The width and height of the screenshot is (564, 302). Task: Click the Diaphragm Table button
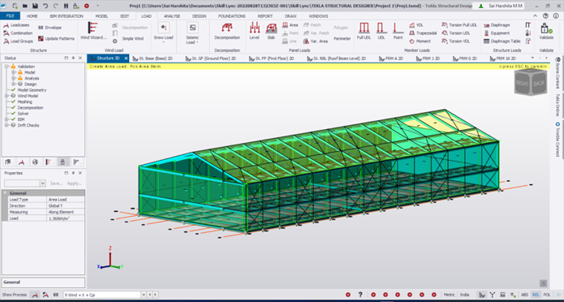(502, 41)
